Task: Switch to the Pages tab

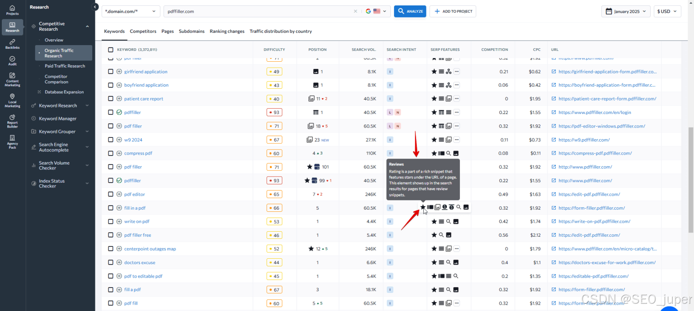Action: (x=168, y=32)
